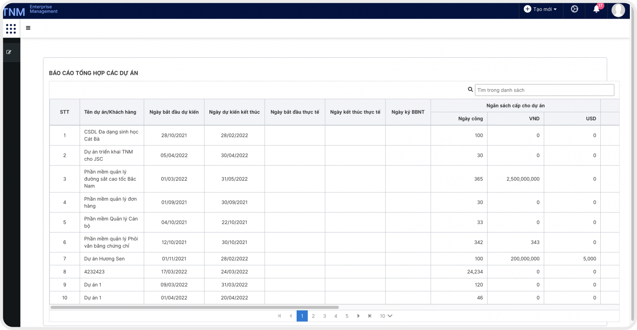Click the Ngày công column header
Screen dimensions: 637x330
459,119
